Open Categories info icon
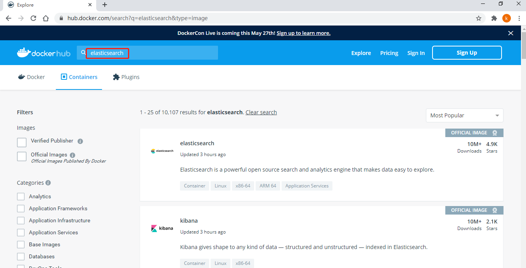Viewport: 526px width, 268px height. pos(48,182)
